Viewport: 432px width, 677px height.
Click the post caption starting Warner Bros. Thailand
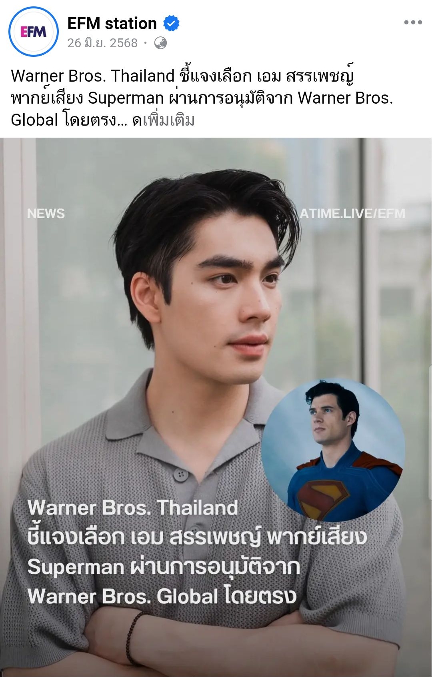(202, 98)
